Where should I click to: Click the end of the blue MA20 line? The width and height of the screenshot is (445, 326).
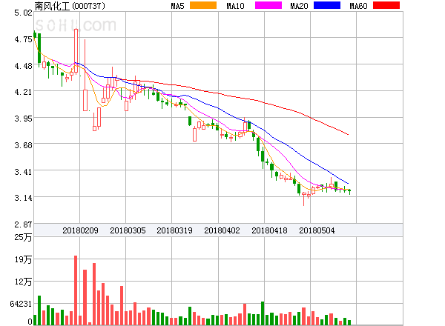(x=349, y=183)
